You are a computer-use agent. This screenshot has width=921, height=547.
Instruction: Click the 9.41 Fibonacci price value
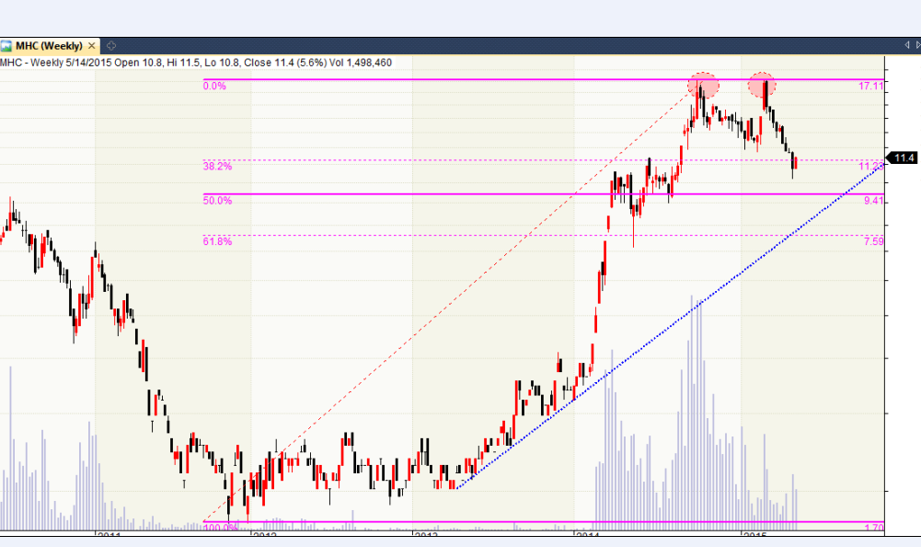click(873, 201)
